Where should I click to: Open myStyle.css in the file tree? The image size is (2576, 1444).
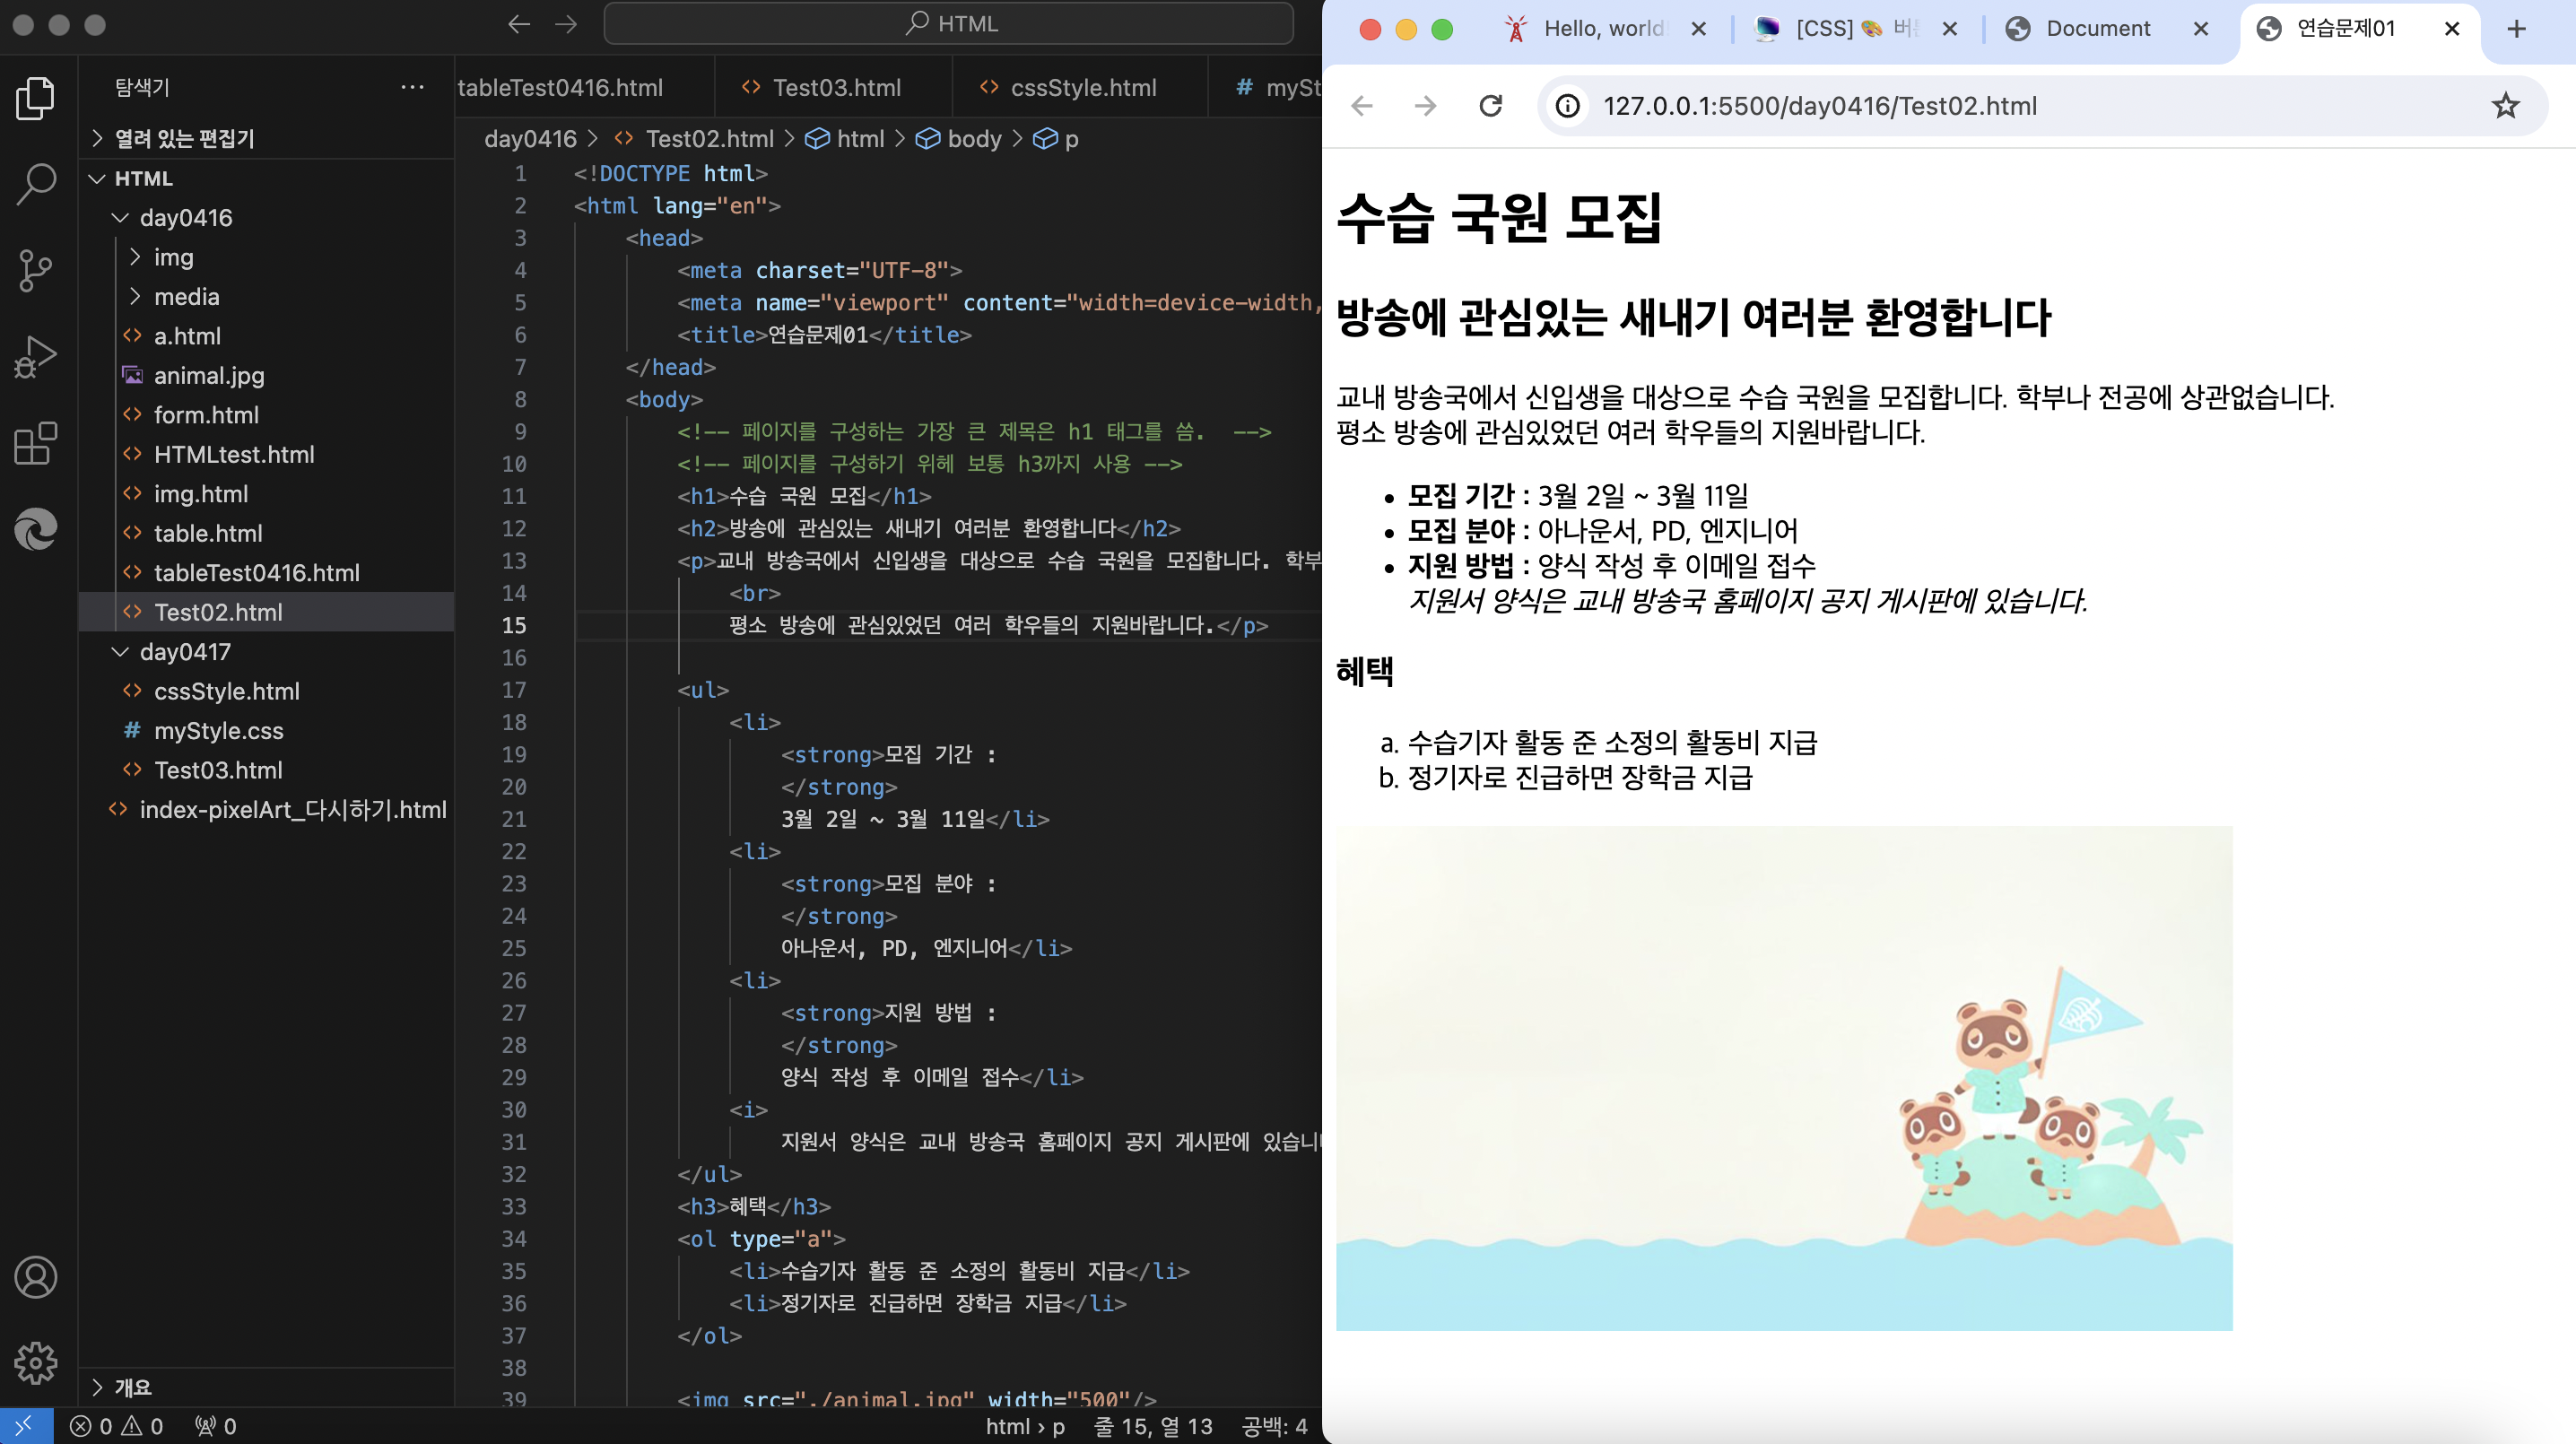[218, 731]
